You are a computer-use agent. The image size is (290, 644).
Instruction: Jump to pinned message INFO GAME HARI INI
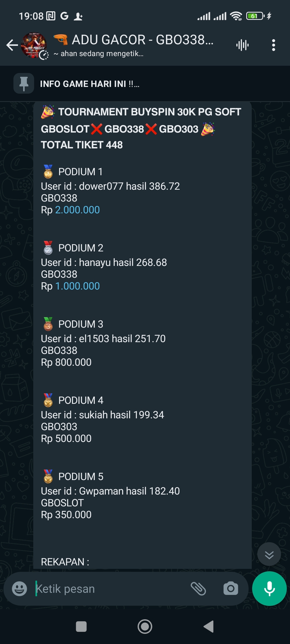point(90,84)
